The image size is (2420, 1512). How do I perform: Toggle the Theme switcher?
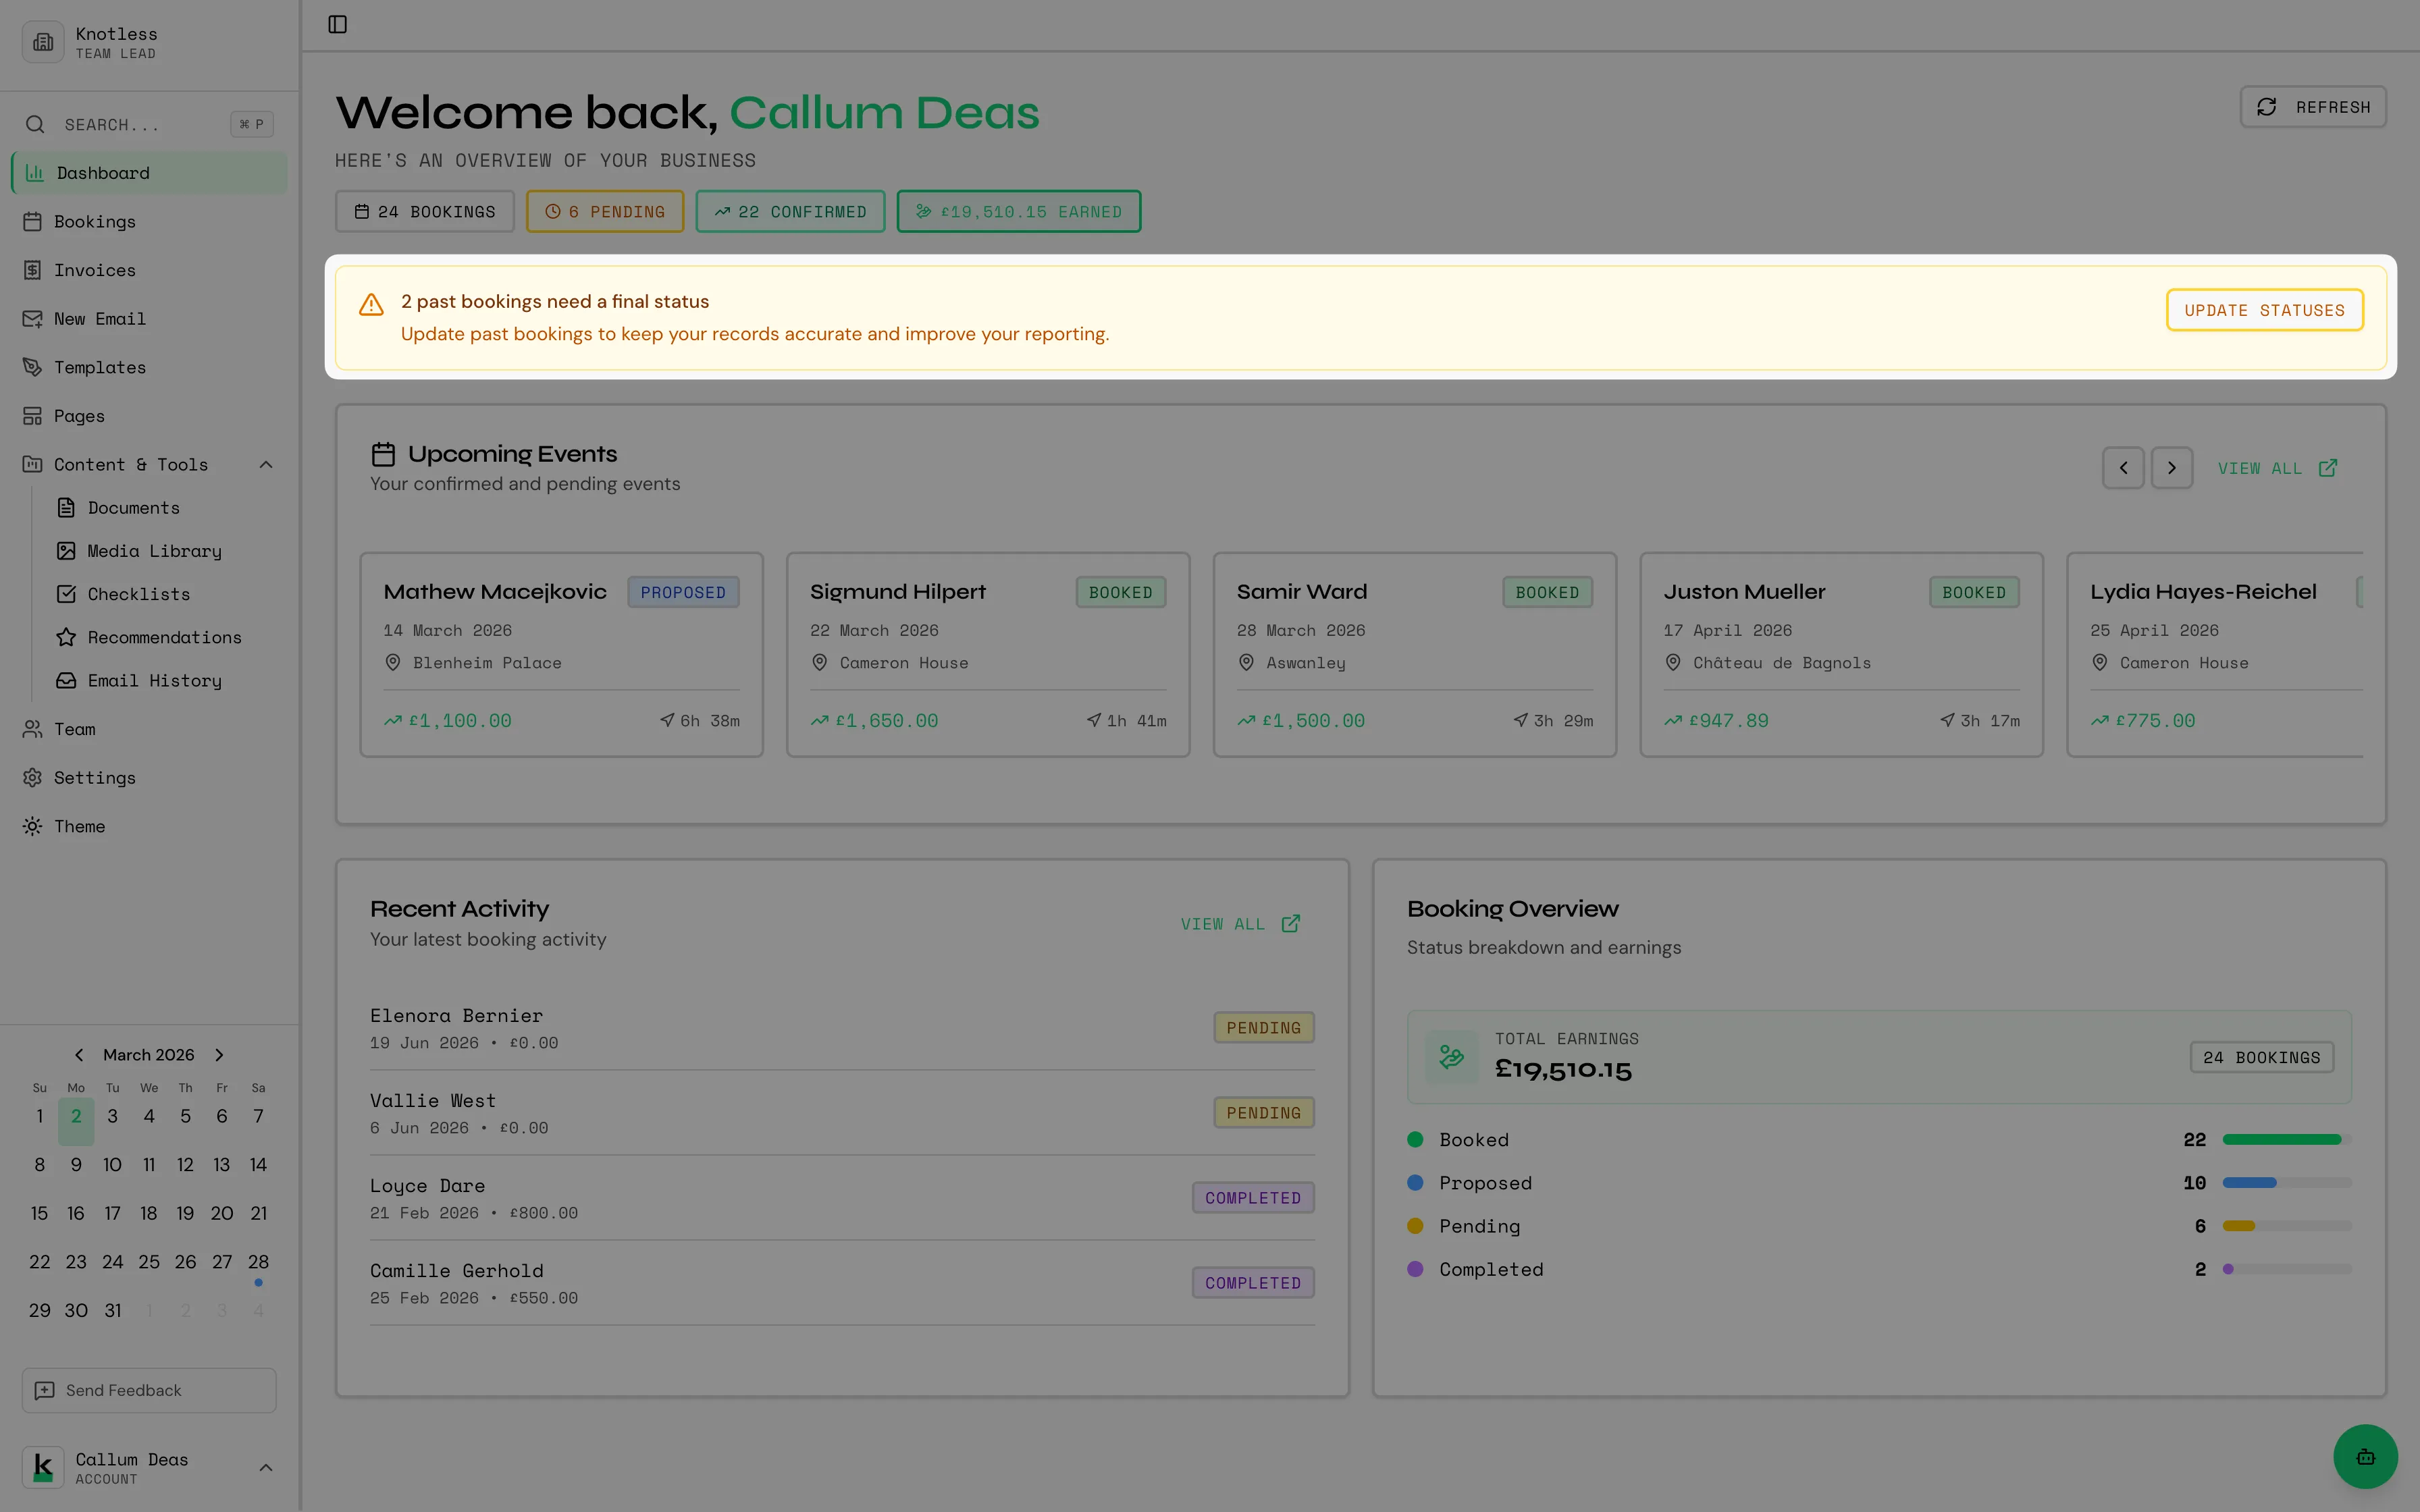79,826
